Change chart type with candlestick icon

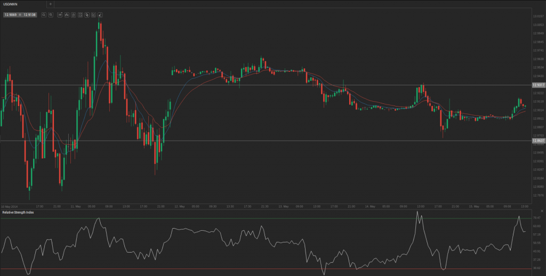pyautogui.click(x=67, y=15)
